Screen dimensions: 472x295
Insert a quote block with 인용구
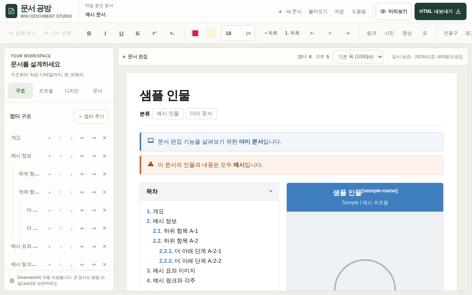pyautogui.click(x=451, y=33)
